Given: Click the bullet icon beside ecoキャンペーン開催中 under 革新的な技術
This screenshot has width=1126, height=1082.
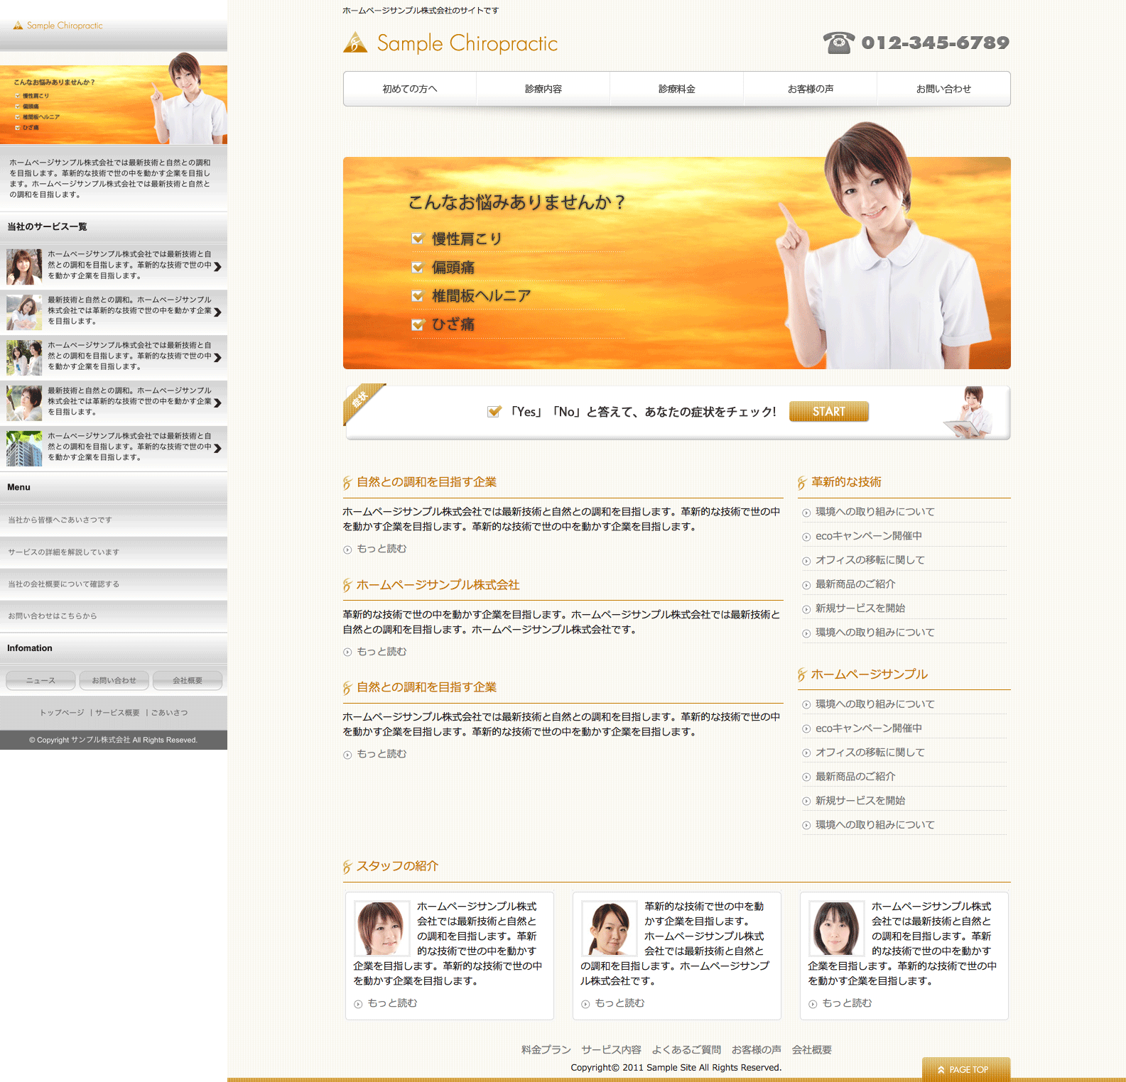Looking at the screenshot, I should 806,537.
